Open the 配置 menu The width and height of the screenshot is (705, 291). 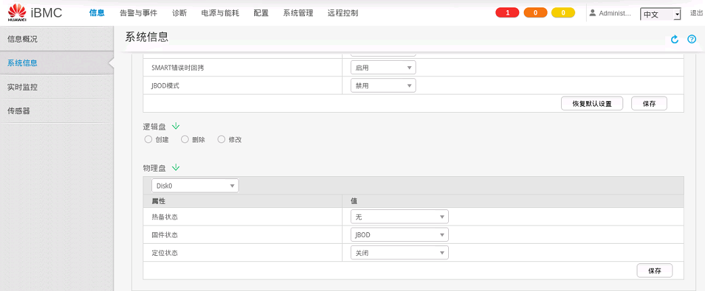coord(261,13)
